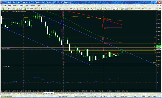The image size is (162, 98).
Task: Select the trendline tool
Action: coord(57,9)
